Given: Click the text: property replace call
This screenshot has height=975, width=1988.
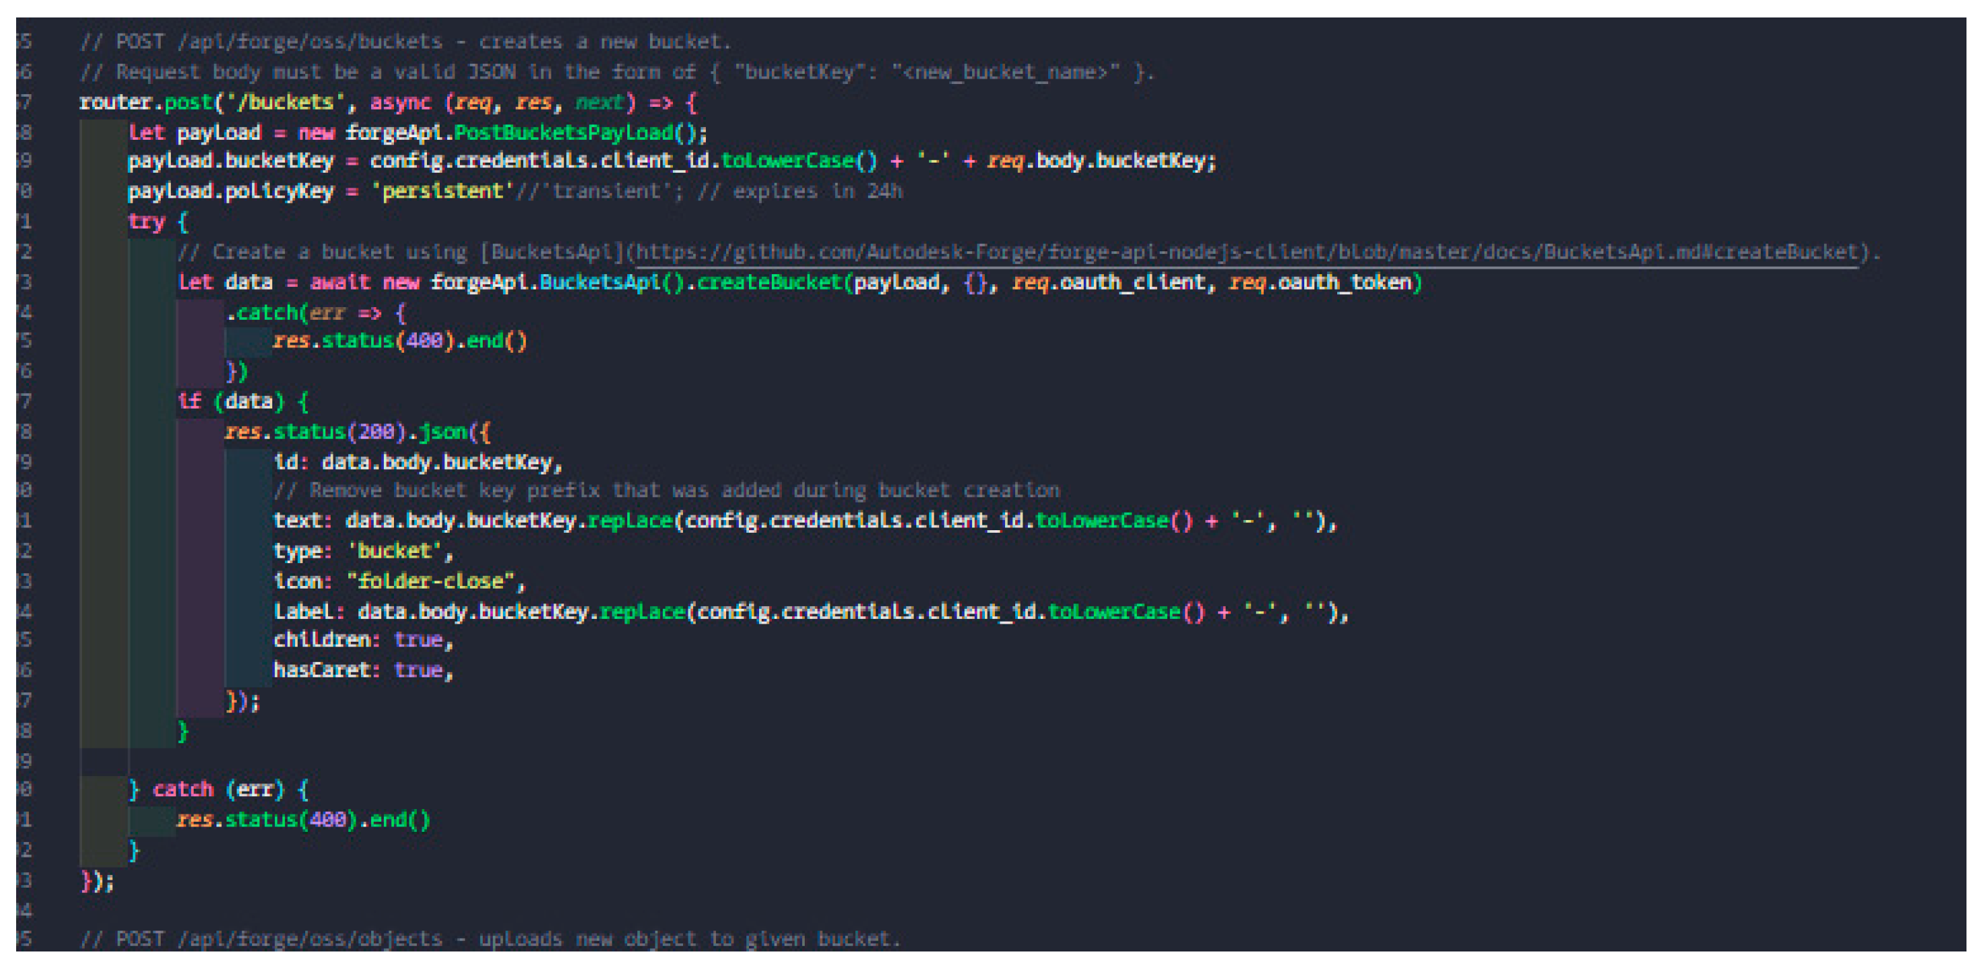Looking at the screenshot, I should [629, 521].
